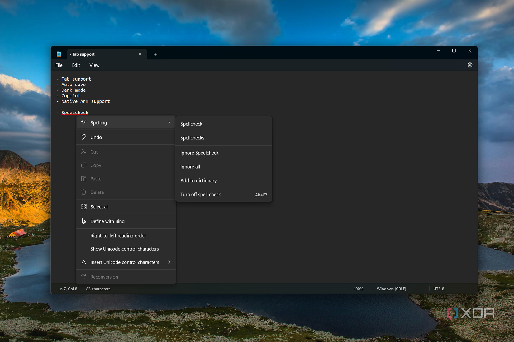Click the Copy icon

pos(83,165)
